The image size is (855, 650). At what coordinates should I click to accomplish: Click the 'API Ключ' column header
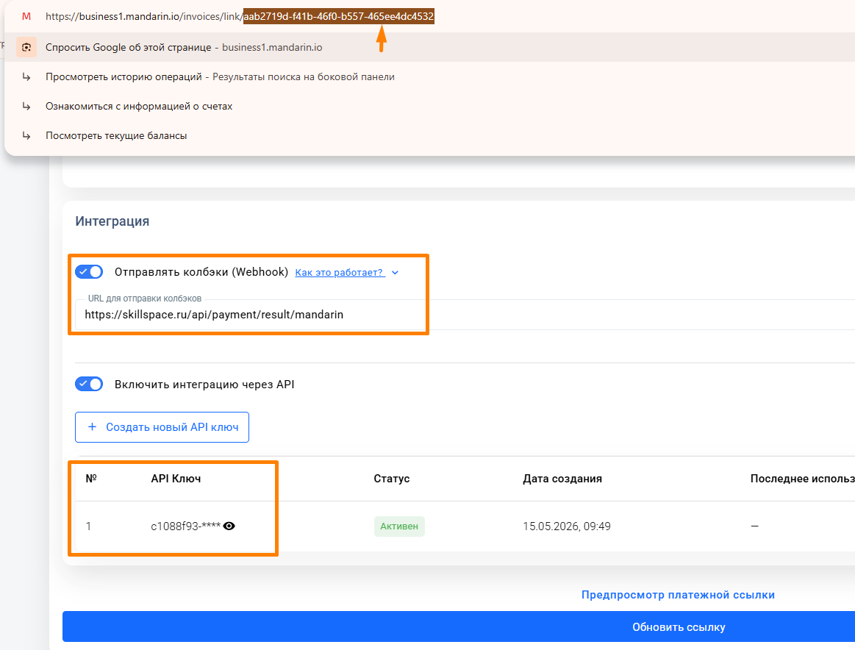tap(176, 479)
